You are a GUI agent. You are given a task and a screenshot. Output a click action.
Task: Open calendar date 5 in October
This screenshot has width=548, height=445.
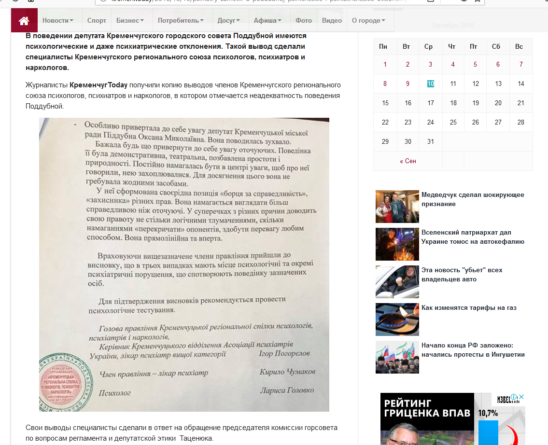coord(475,64)
